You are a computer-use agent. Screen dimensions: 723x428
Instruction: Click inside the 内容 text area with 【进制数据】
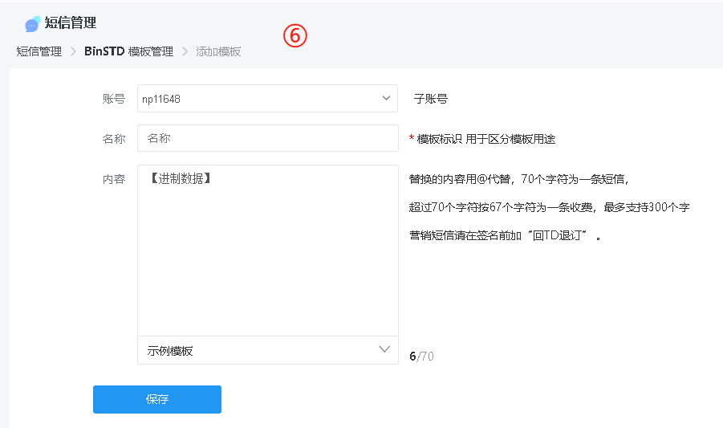coord(268,251)
